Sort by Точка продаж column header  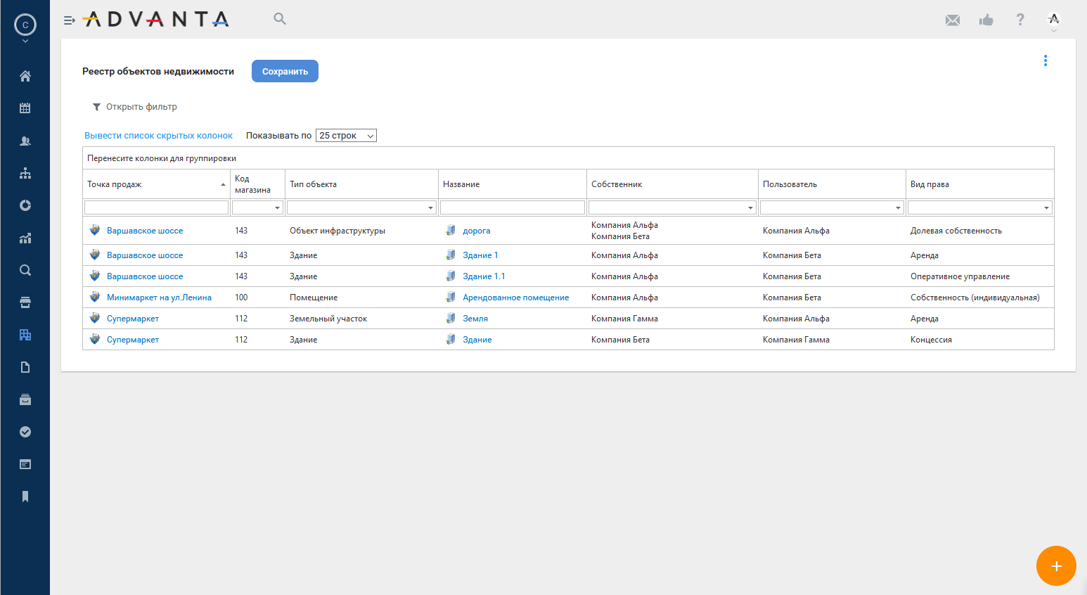tap(156, 184)
